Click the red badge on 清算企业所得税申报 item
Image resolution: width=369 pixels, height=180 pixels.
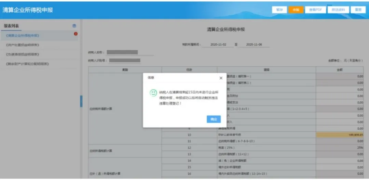click(76, 34)
